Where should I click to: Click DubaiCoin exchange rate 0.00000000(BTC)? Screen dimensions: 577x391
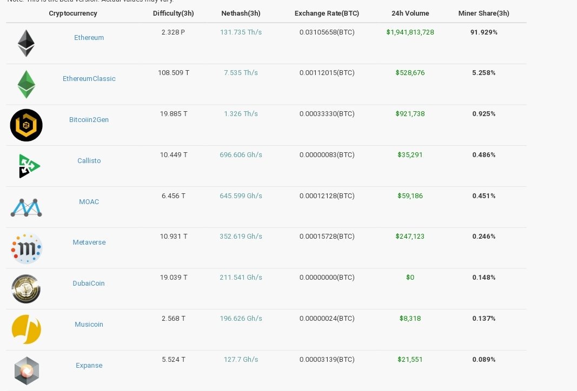(327, 278)
